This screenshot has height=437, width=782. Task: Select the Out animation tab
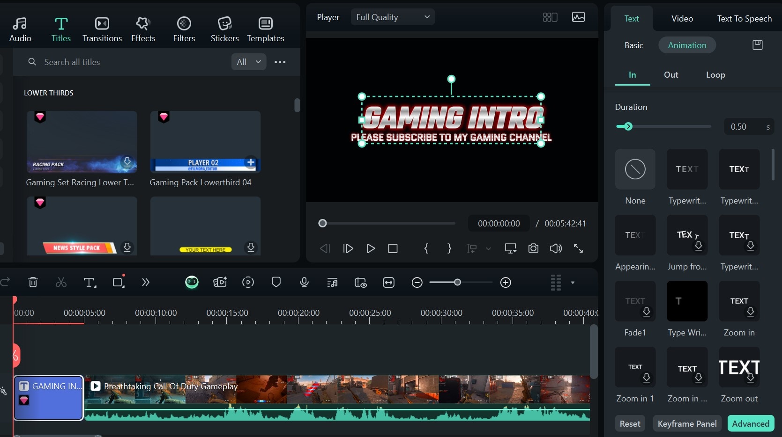click(670, 75)
